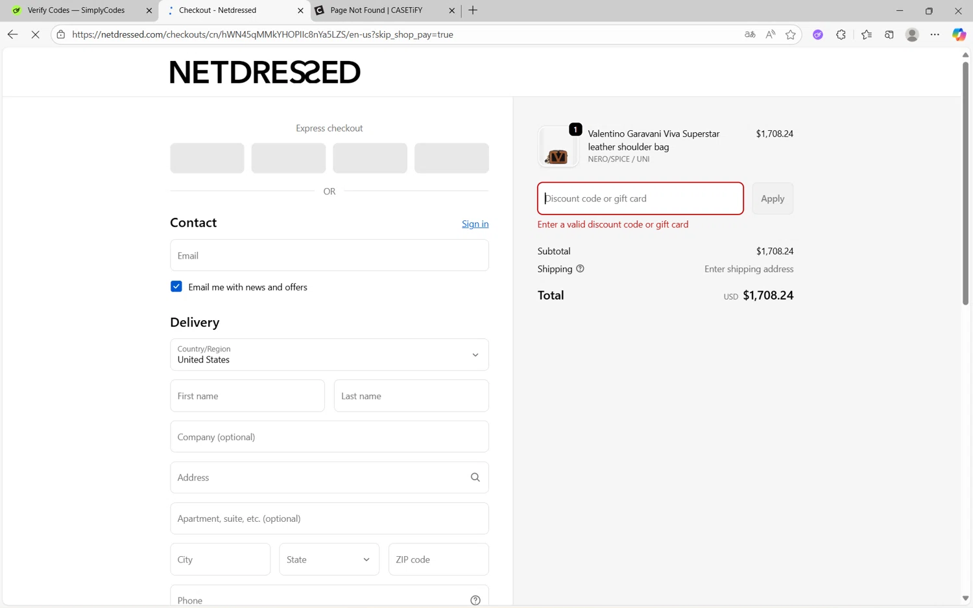Focus the Last name field

[411, 396]
